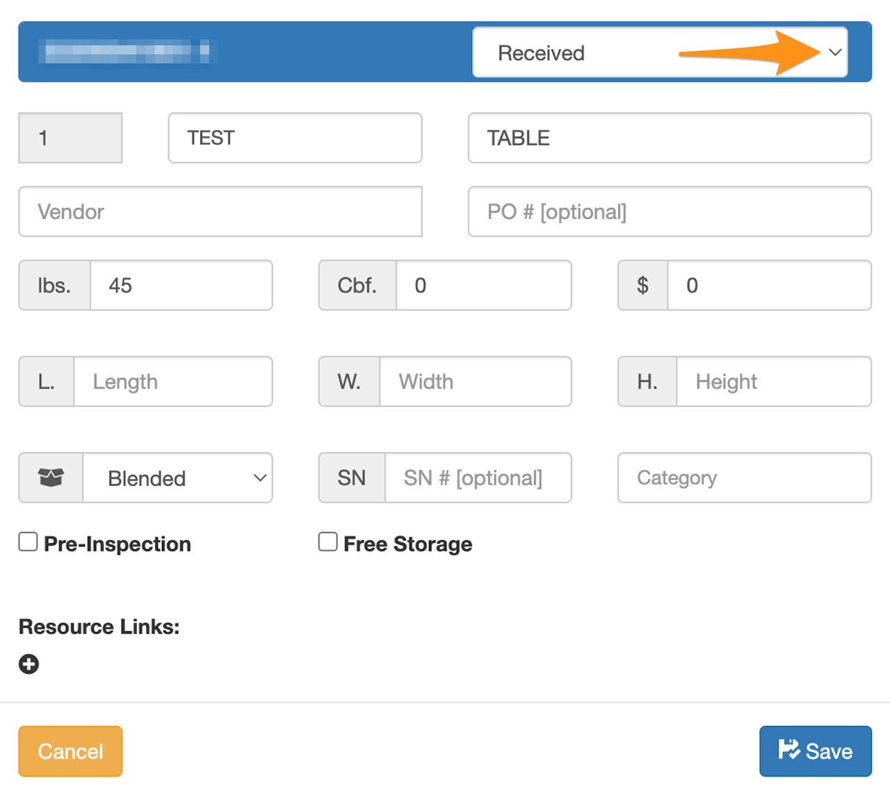Image resolution: width=890 pixels, height=794 pixels.
Task: Save the item details
Action: point(816,751)
